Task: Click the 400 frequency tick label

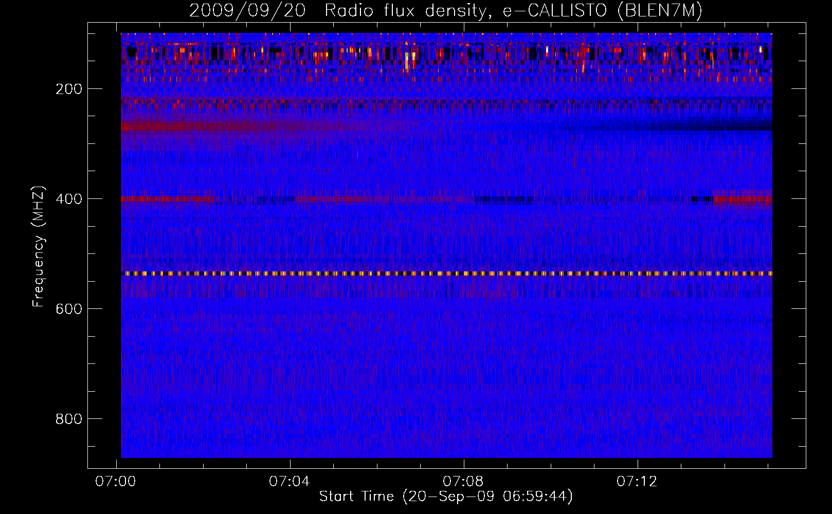Action: 69,199
